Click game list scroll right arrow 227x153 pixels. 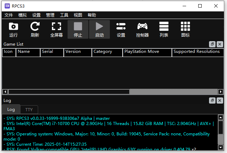pos(220,92)
